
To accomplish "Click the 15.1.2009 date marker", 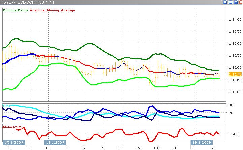I will [13, 142].
